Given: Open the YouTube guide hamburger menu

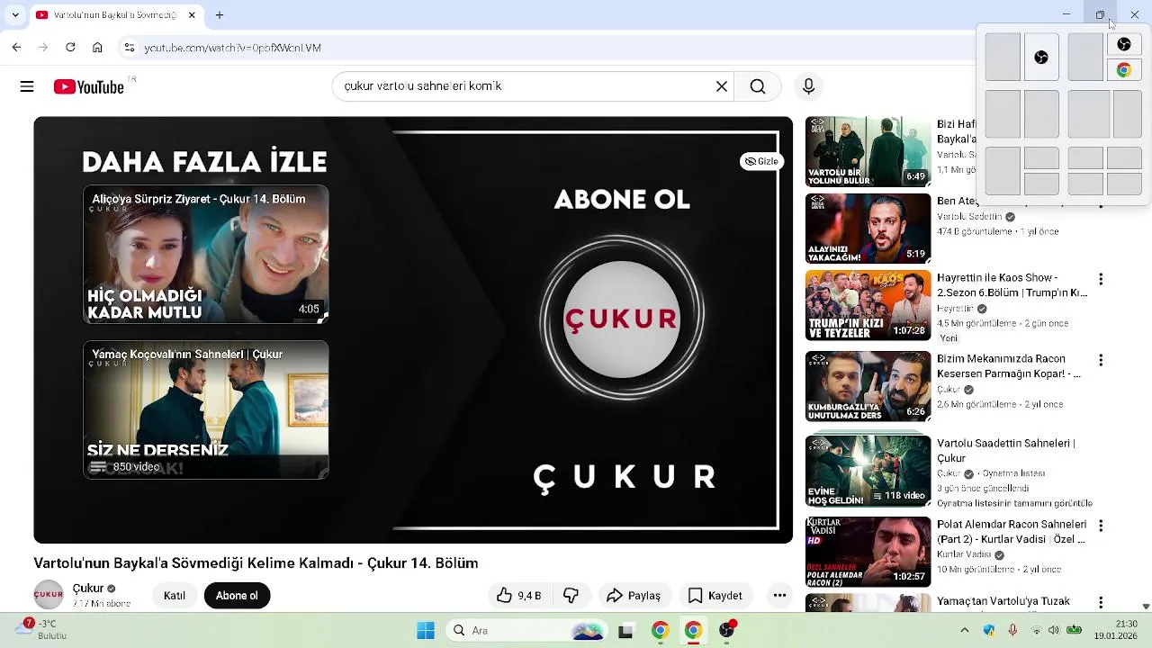Looking at the screenshot, I should click(x=27, y=86).
